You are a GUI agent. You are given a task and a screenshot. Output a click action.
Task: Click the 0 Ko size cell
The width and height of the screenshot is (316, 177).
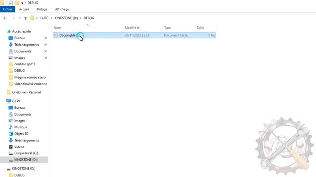point(212,35)
